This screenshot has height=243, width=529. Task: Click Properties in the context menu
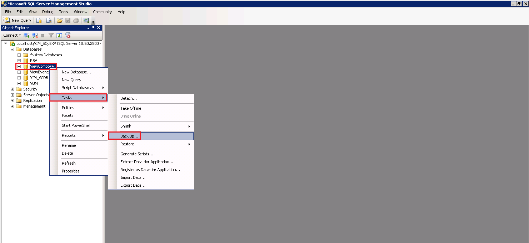(70, 171)
